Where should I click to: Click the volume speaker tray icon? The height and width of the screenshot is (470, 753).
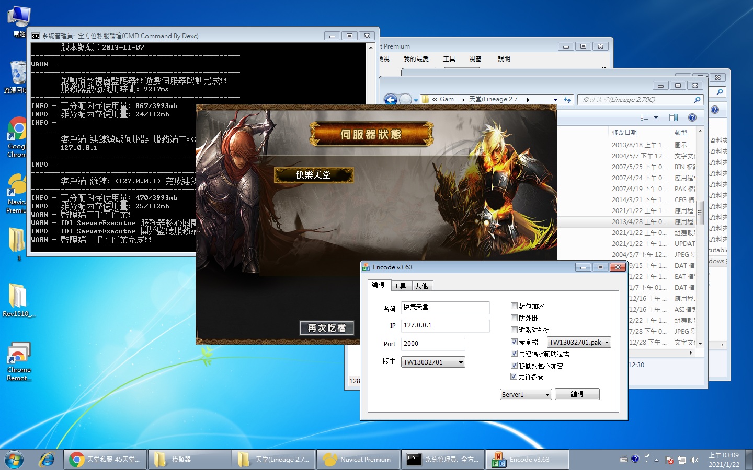pyautogui.click(x=694, y=460)
